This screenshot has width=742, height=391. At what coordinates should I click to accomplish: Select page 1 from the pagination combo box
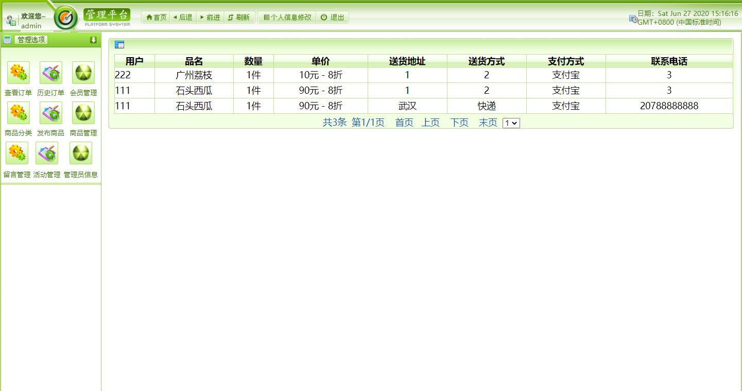pyautogui.click(x=510, y=123)
